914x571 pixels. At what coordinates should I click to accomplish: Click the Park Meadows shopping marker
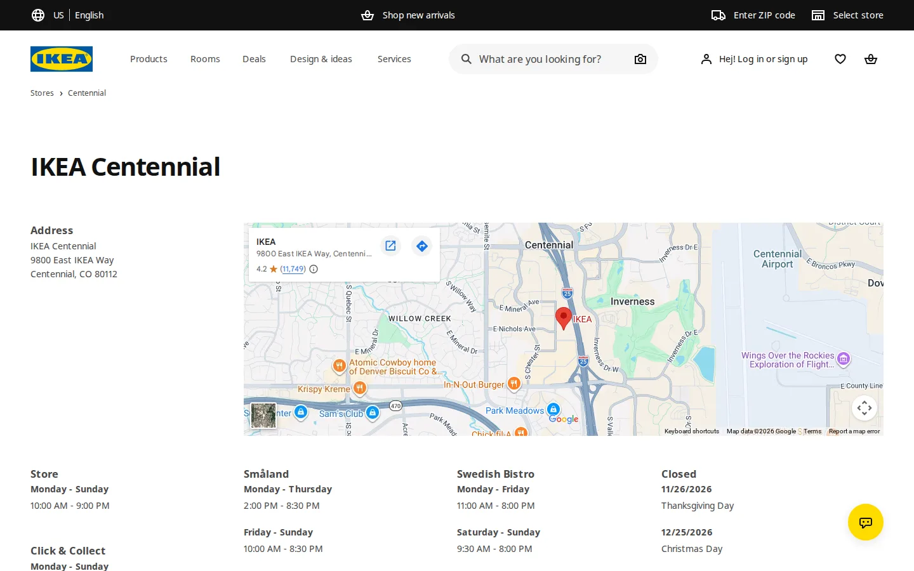[553, 409]
